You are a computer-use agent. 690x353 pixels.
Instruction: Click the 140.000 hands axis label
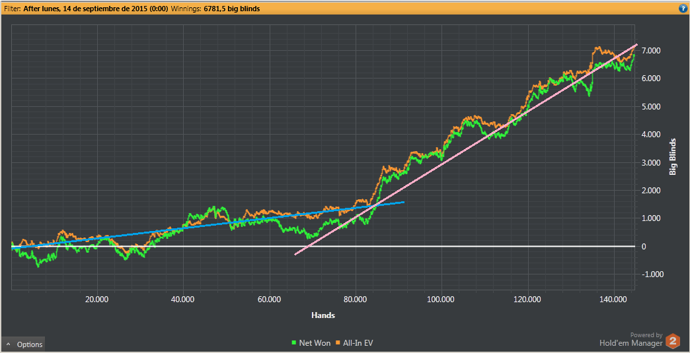click(613, 299)
